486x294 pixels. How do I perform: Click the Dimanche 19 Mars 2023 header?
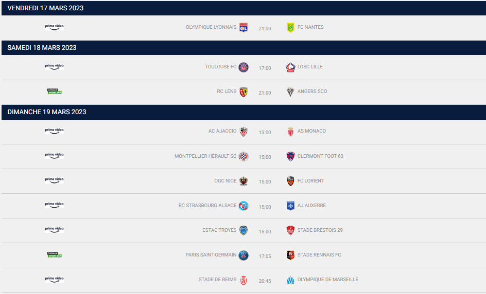[x=47, y=112]
